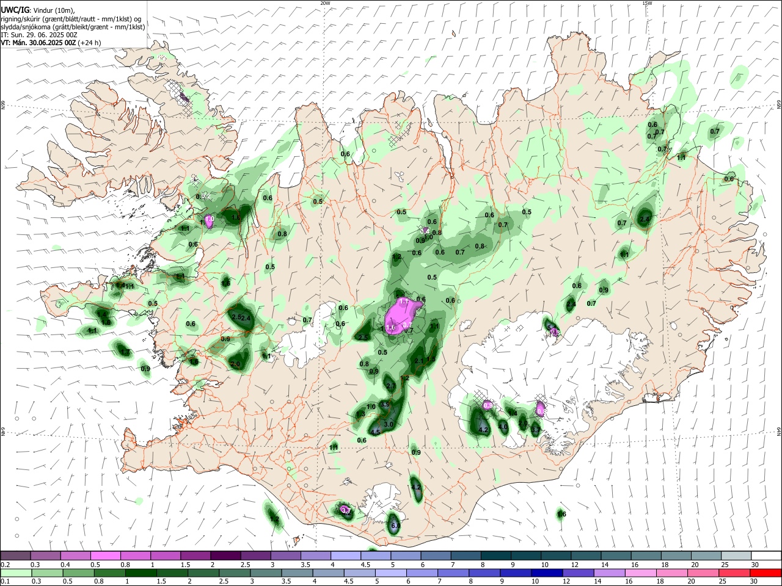Screen dimensions: 782x586
Task: Click the '20W' longitude label at top edge
Action: tap(325, 3)
